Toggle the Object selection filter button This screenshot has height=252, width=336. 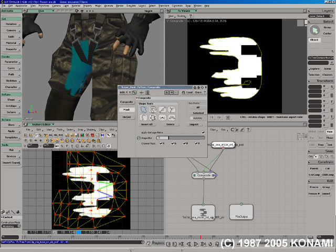[x=314, y=40]
